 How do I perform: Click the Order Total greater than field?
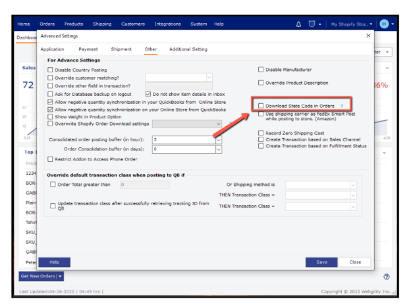coord(144,185)
